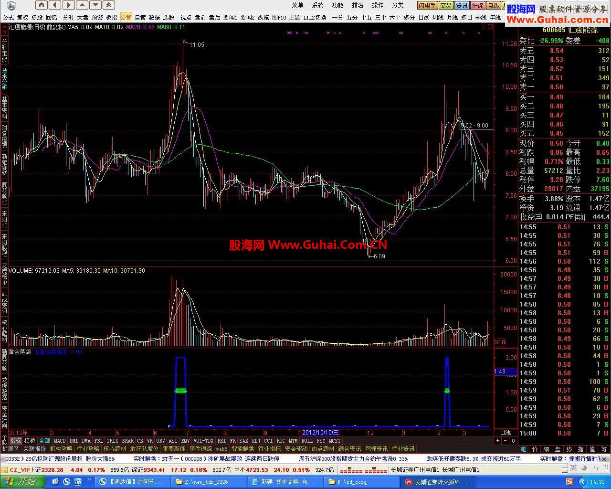
Task: Click the right/forward arrow icon
Action: [68, 5]
